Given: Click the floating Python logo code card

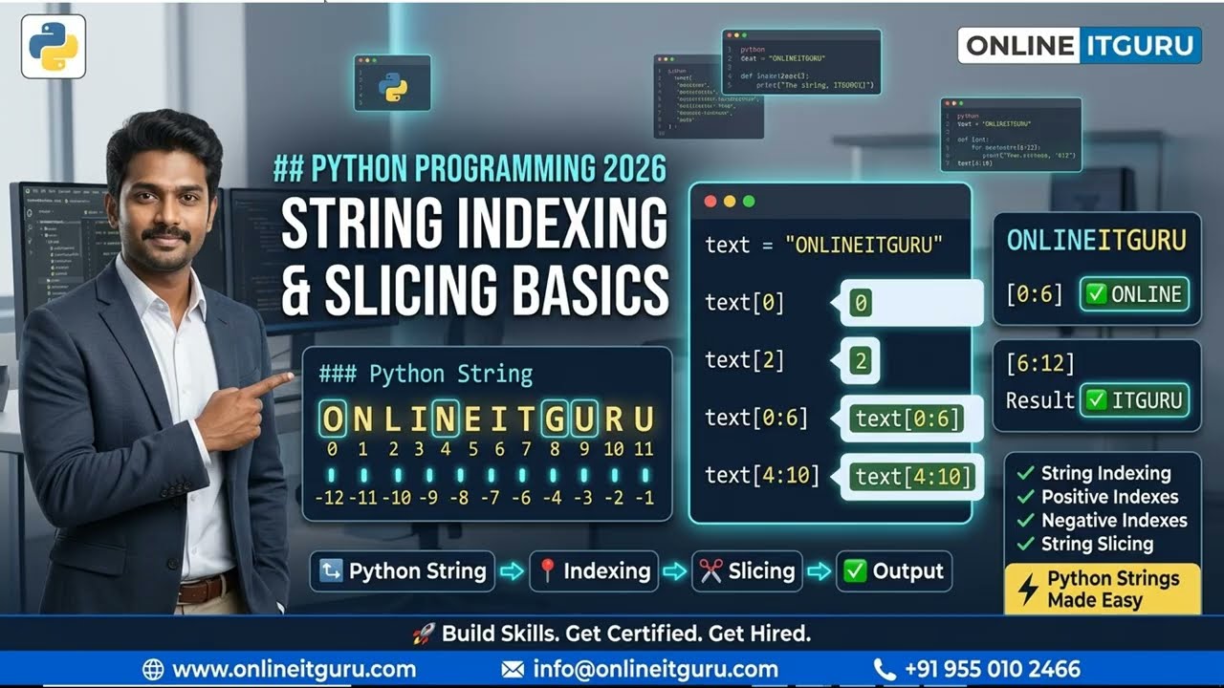Looking at the screenshot, I should point(392,83).
